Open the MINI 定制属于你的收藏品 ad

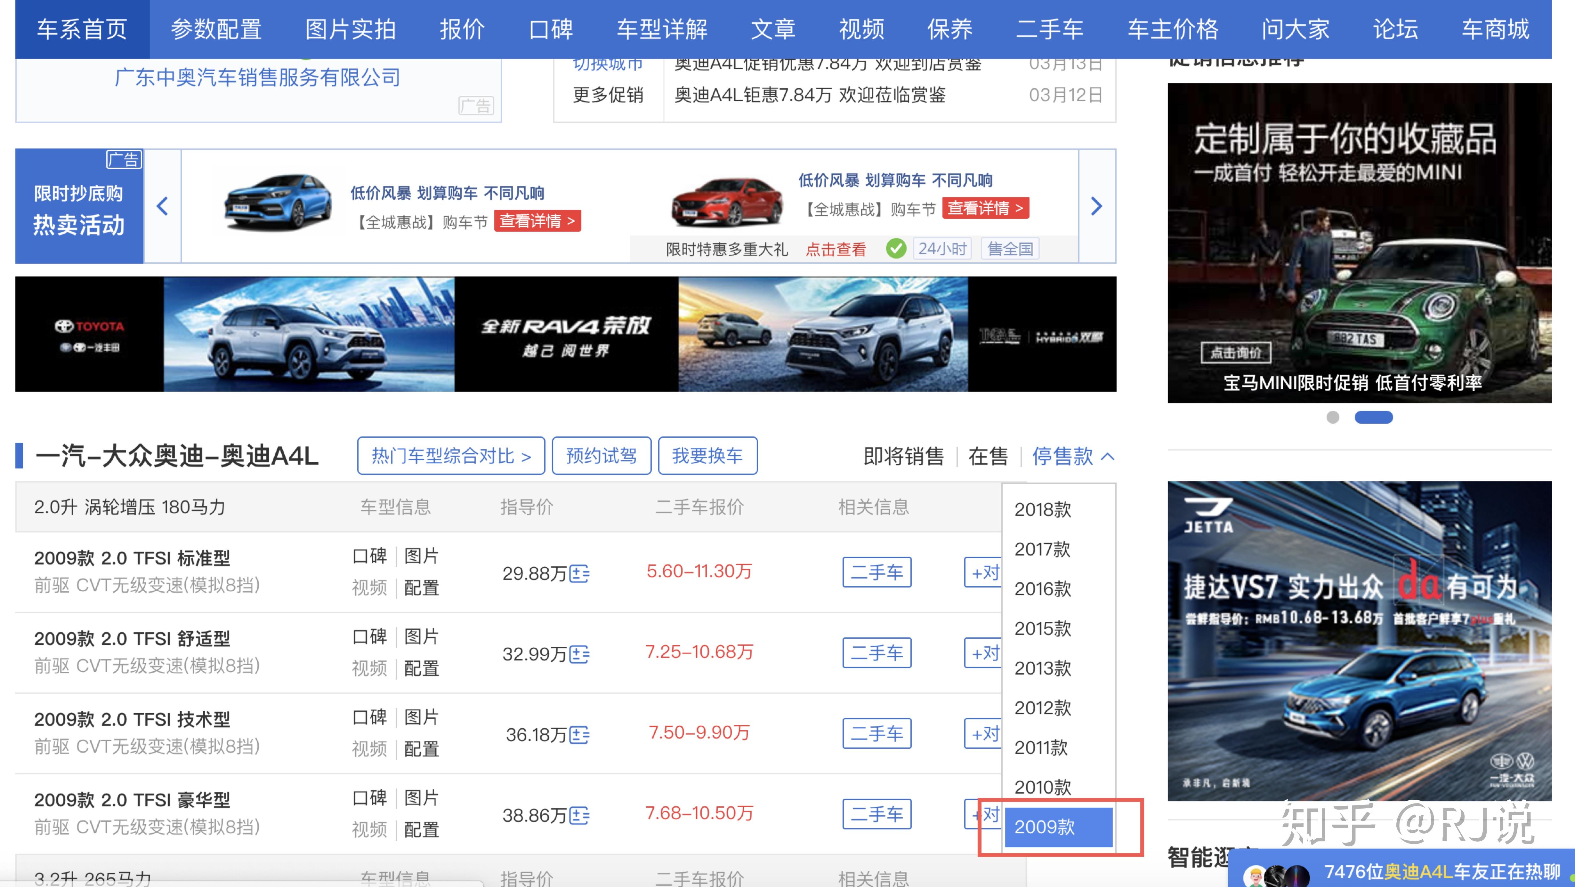click(1359, 243)
